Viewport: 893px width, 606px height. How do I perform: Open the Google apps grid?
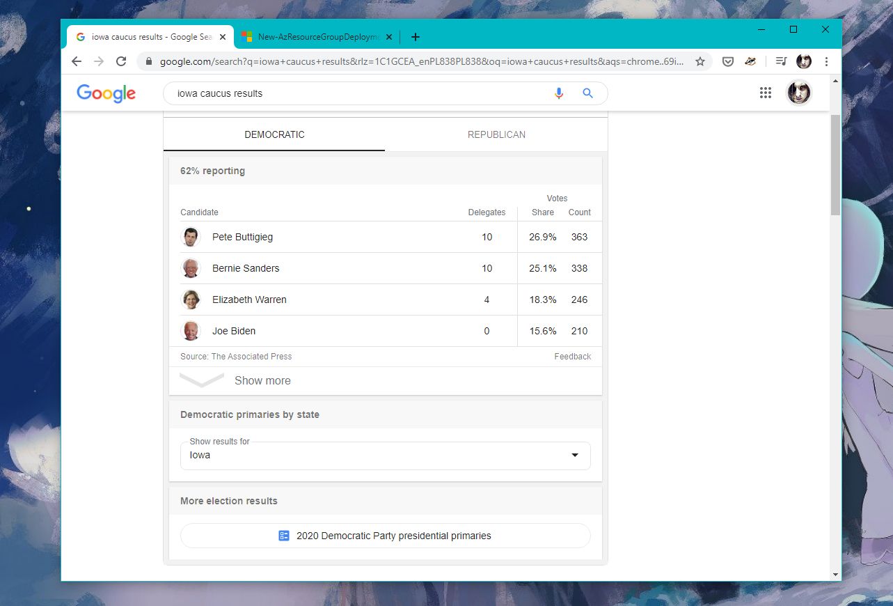click(x=766, y=93)
